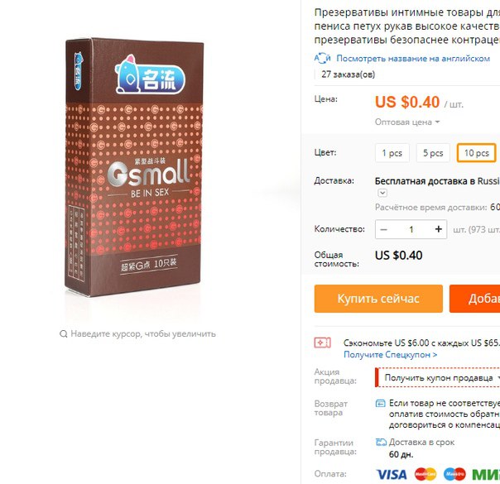The image size is (500, 484).
Task: Click the on-time delivery truck icon
Action: click(x=381, y=443)
